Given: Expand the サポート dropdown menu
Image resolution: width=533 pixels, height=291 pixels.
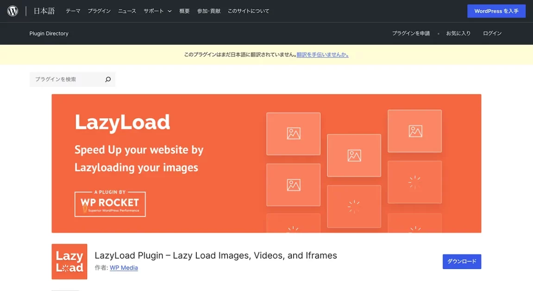Looking at the screenshot, I should (x=157, y=11).
